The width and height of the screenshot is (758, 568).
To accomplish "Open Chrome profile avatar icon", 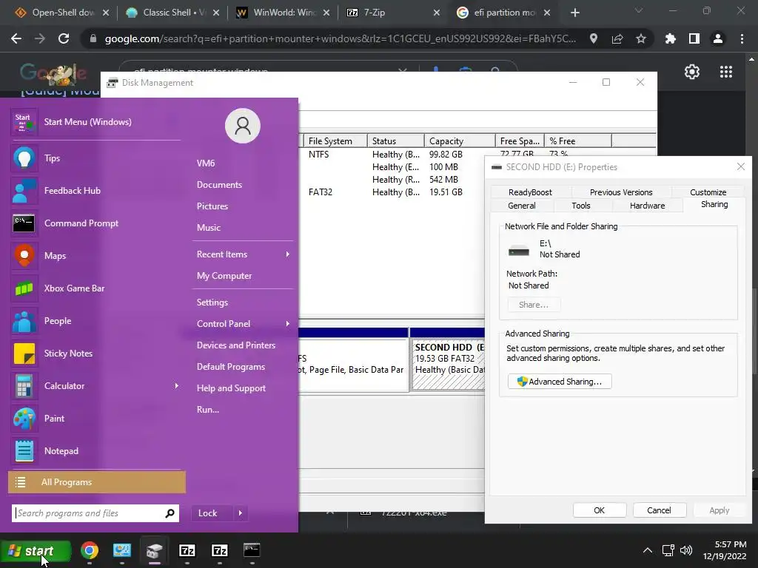I will 718,38.
